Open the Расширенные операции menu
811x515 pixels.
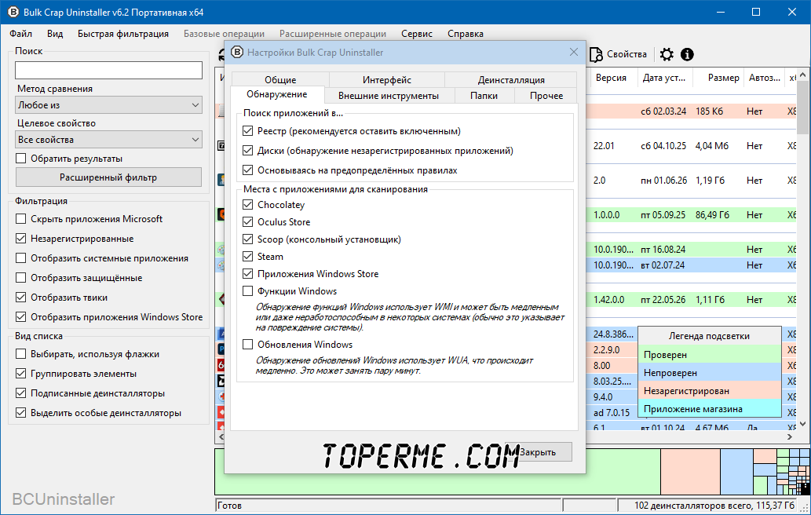tap(333, 34)
